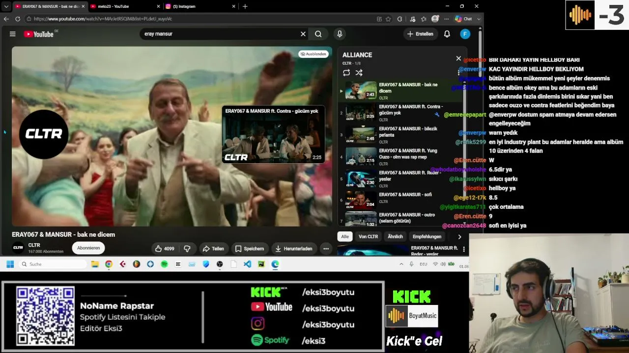Open a new browser tab
The width and height of the screenshot is (629, 353).
[x=245, y=6]
